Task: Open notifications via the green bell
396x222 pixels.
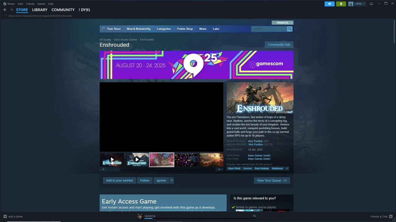Action: pyautogui.click(x=341, y=4)
